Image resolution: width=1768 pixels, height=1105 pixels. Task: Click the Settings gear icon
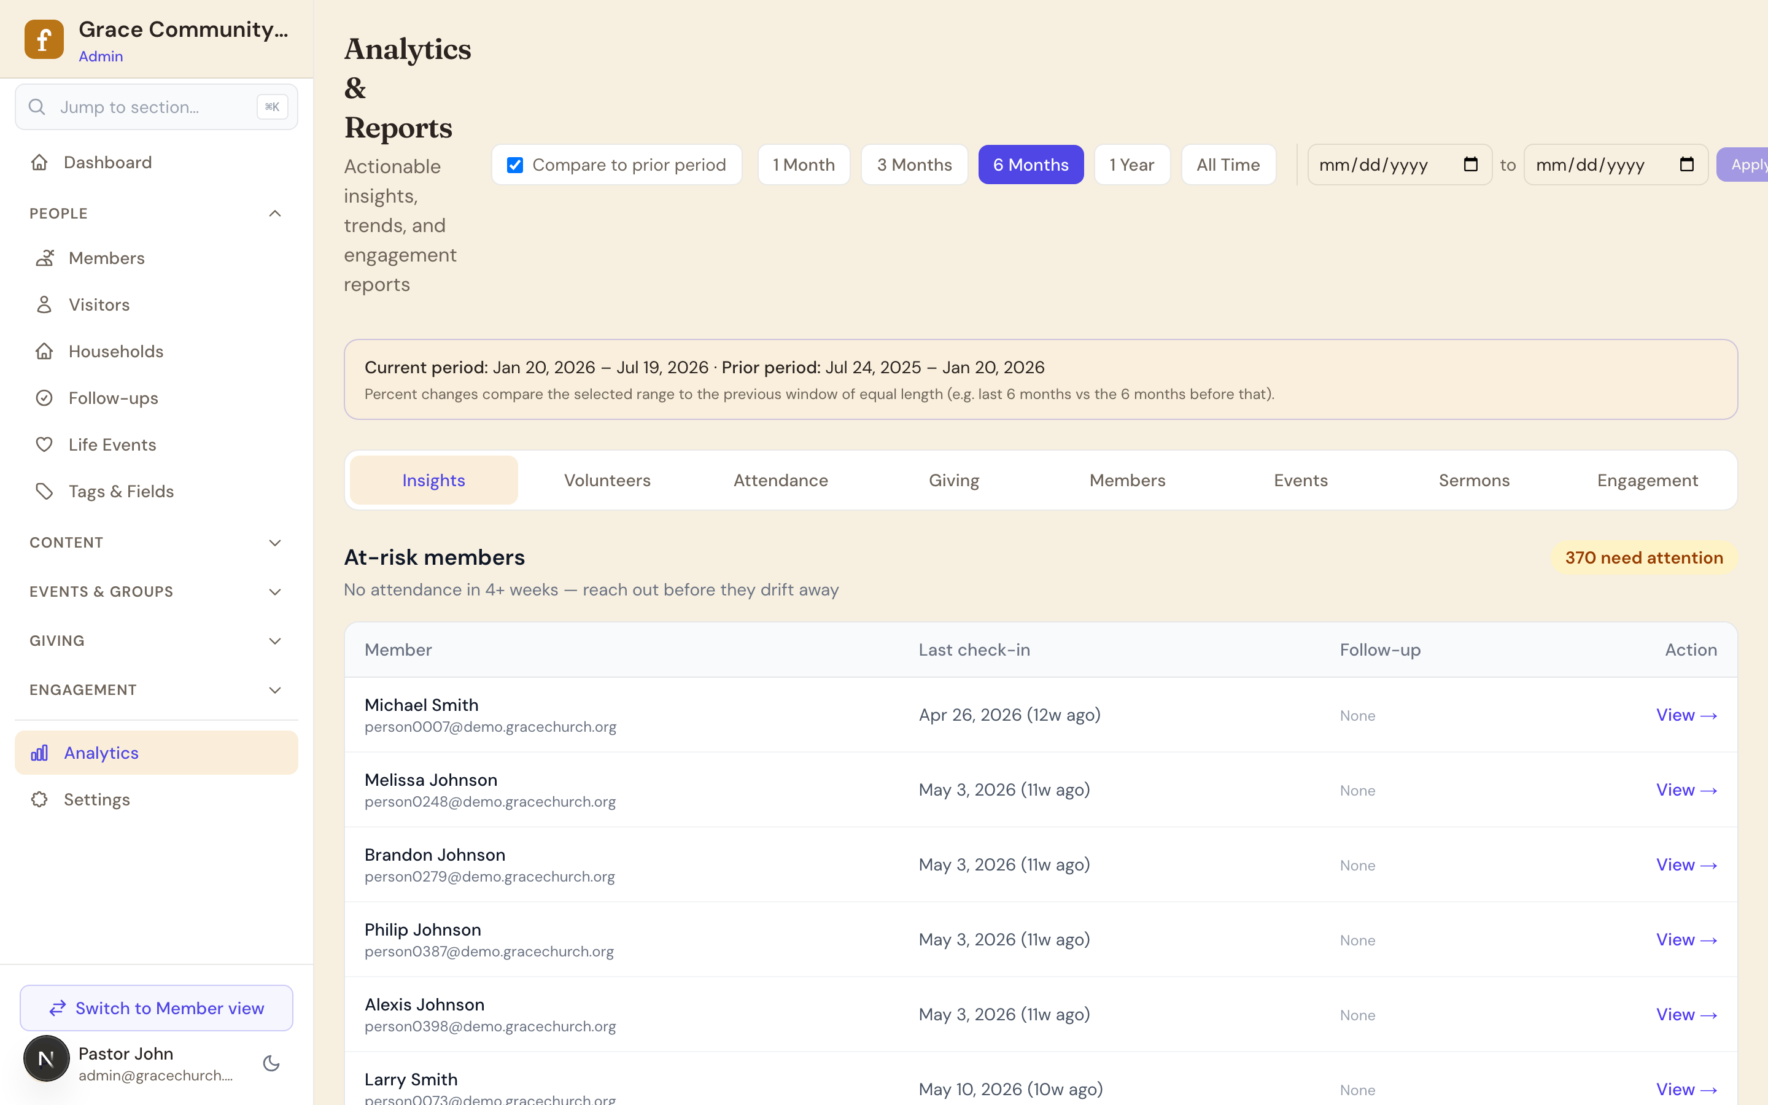point(39,799)
